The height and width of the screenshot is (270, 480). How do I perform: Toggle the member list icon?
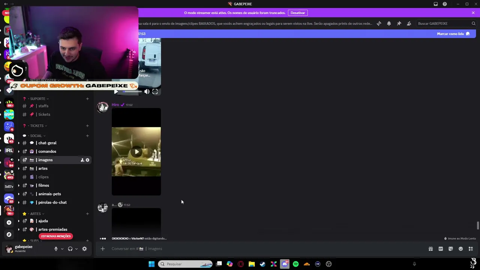(x=409, y=23)
